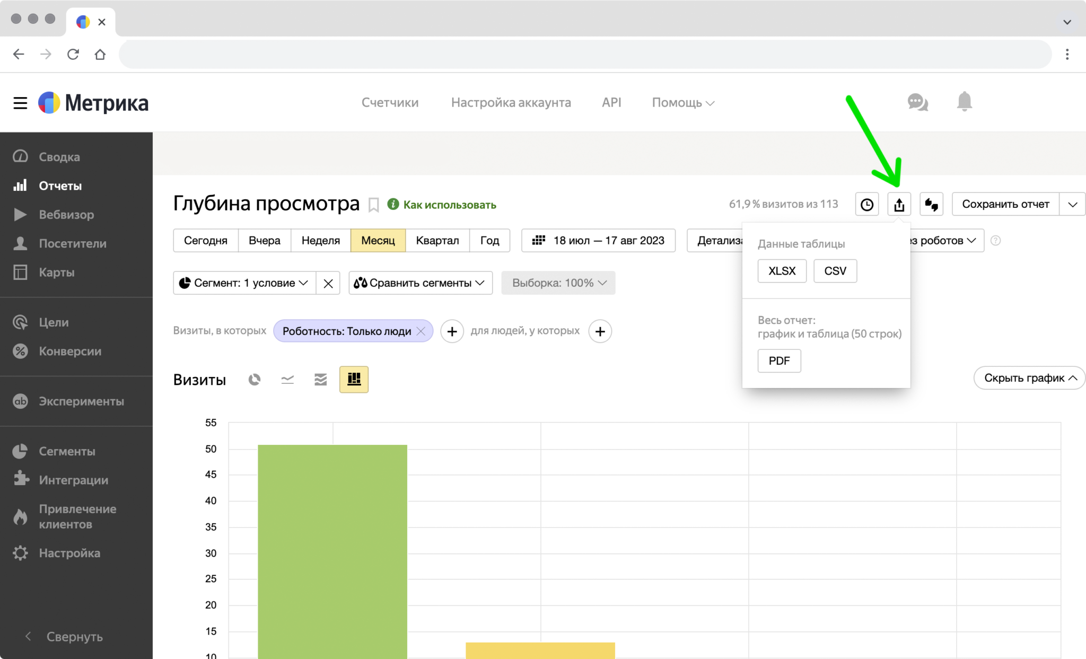Image resolution: width=1086 pixels, height=659 pixels.
Task: Select the line chart icon
Action: [287, 380]
